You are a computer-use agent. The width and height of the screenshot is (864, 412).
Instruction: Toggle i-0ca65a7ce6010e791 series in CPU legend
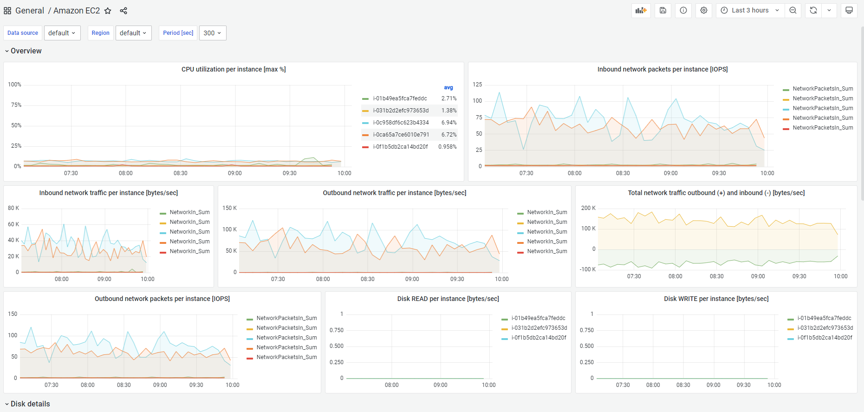click(x=401, y=135)
